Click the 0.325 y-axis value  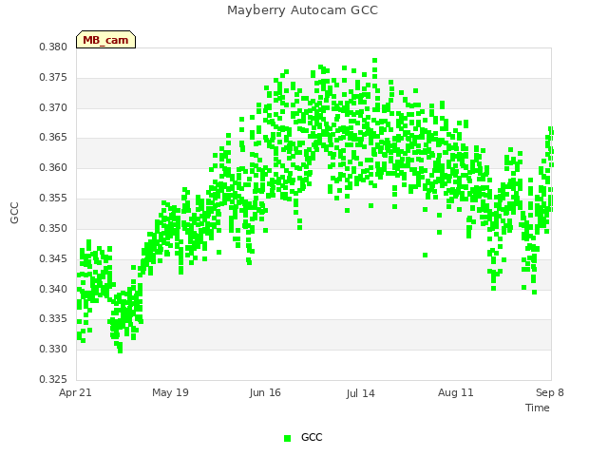coord(53,379)
